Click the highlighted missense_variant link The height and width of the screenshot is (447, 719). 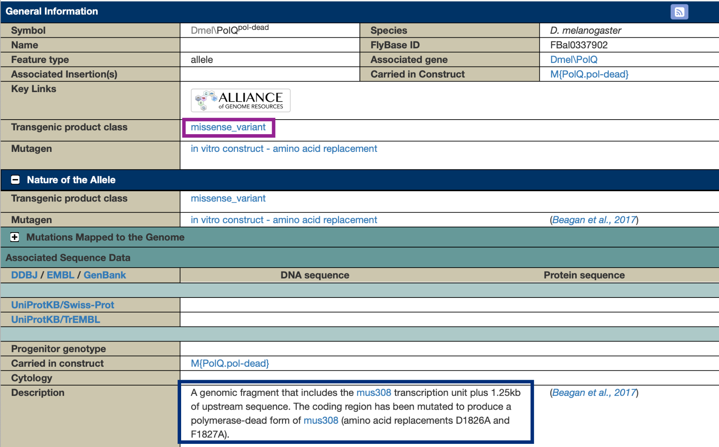tap(228, 127)
